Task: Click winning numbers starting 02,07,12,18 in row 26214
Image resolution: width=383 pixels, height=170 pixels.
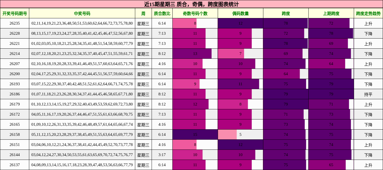Action: (x=82, y=54)
